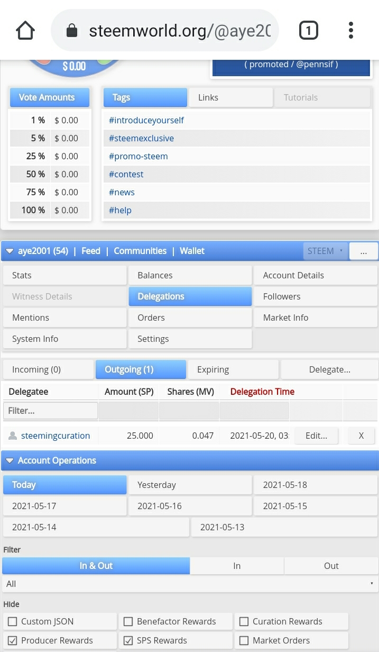This screenshot has width=379, height=652.
Task: Tap the browser home icon
Action: [x=25, y=30]
